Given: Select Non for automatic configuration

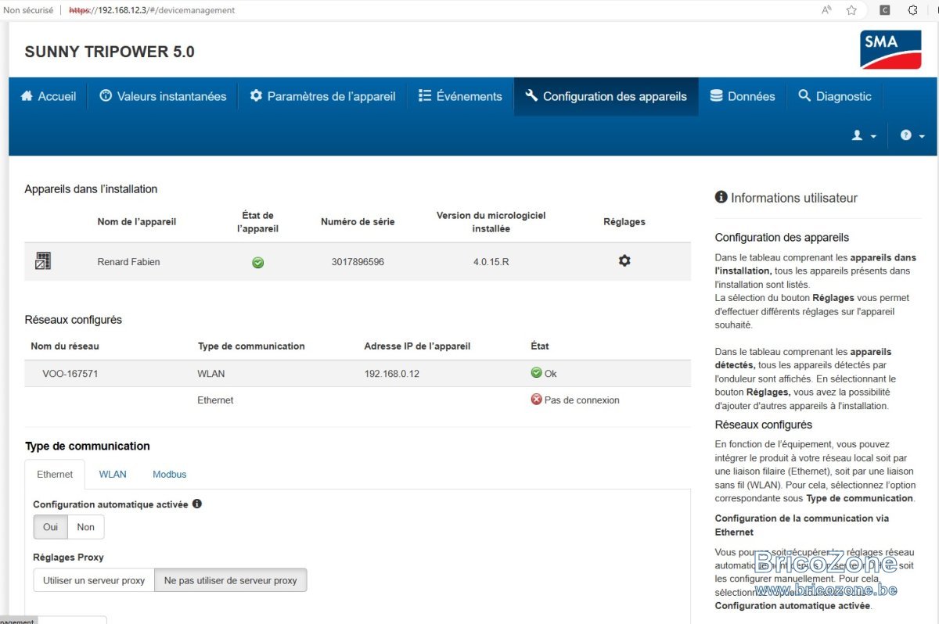Looking at the screenshot, I should coord(86,527).
